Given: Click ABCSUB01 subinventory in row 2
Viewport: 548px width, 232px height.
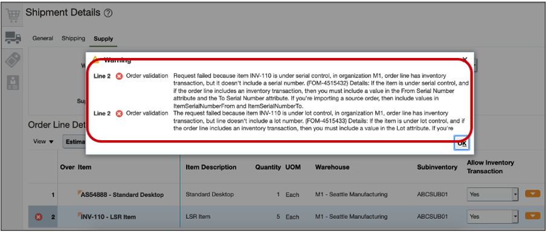Looking at the screenshot, I should coord(432,217).
